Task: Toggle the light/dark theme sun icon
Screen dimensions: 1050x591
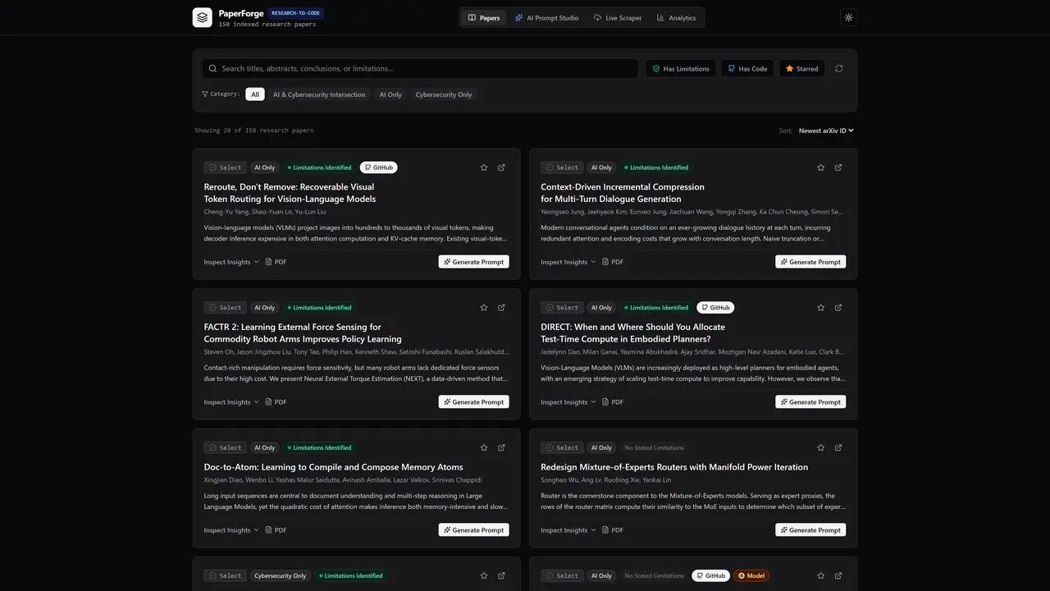Action: [848, 17]
